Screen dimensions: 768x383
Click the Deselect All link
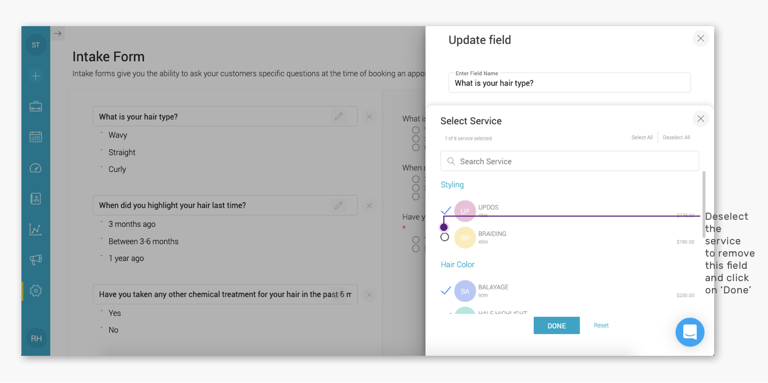[676, 138]
